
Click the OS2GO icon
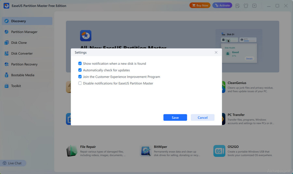[x=219, y=151]
